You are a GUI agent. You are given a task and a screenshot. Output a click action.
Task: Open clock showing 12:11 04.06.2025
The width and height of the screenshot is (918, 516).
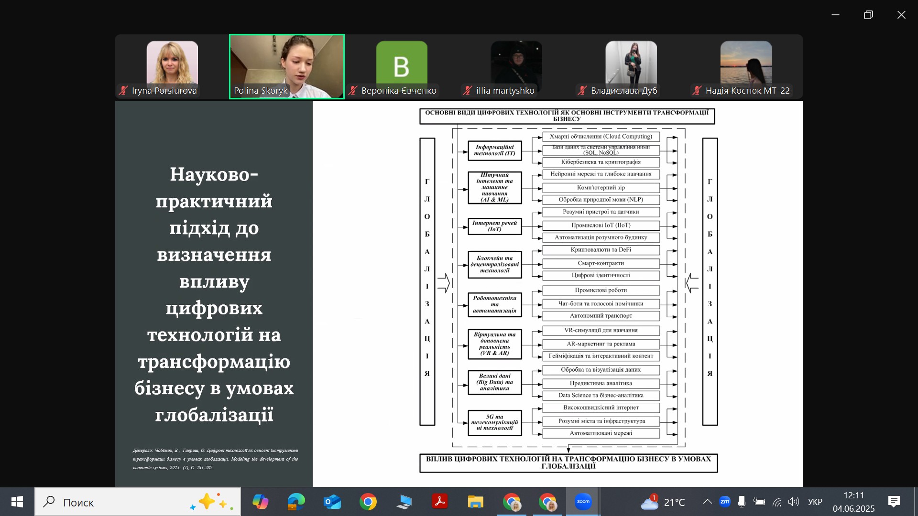tap(853, 502)
